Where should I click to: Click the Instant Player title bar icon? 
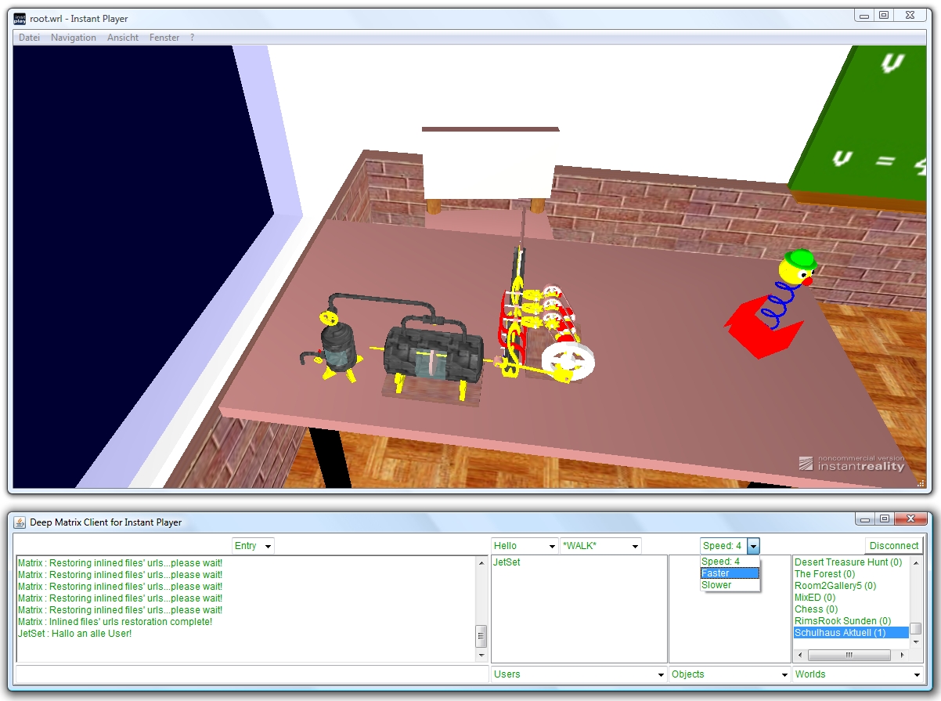coord(20,19)
